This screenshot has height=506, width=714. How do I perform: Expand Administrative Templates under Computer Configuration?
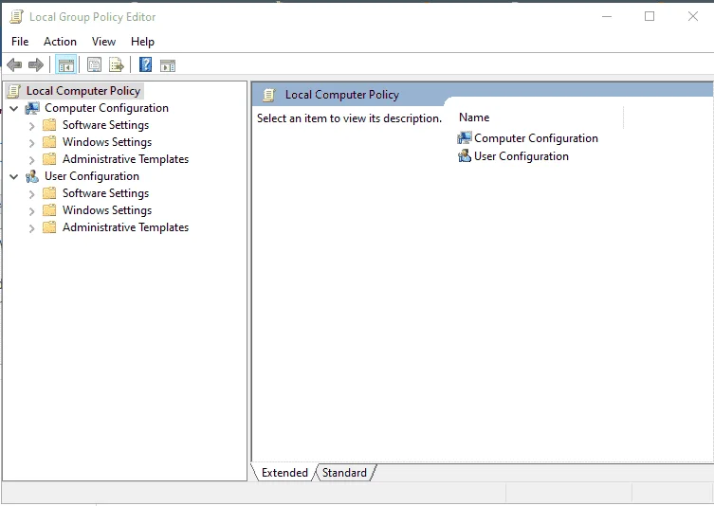(31, 160)
